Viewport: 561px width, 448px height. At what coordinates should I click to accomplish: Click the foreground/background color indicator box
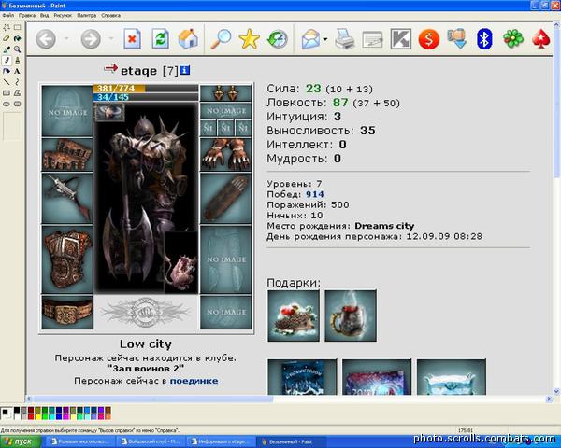click(7, 413)
